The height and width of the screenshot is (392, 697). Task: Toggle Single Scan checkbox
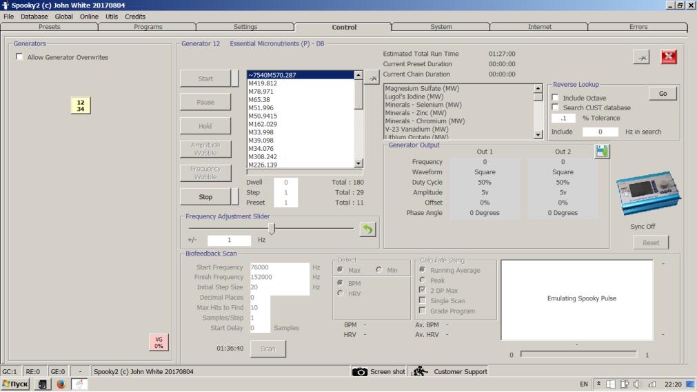click(423, 300)
